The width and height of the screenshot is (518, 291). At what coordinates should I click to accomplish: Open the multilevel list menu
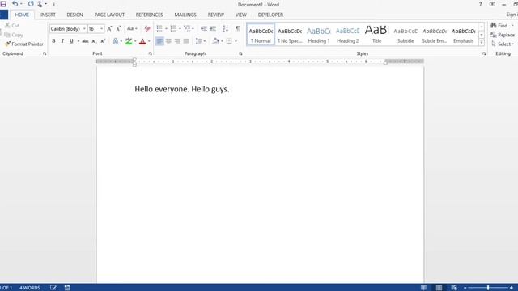tap(189, 29)
